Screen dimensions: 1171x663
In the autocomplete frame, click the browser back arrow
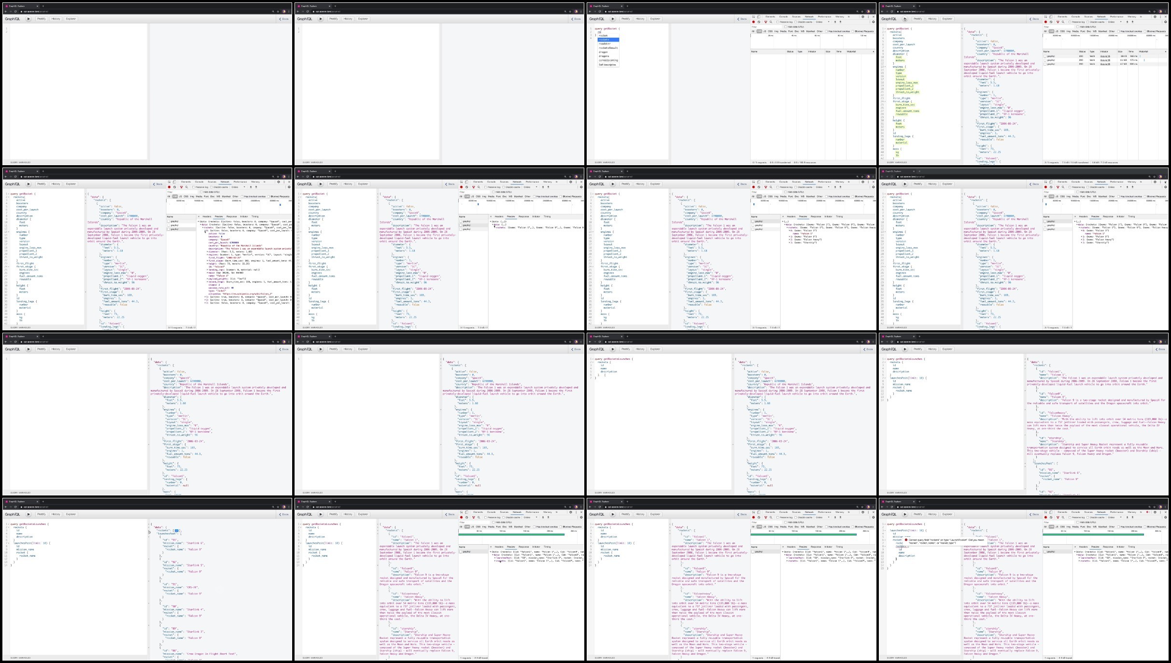[x=590, y=12]
